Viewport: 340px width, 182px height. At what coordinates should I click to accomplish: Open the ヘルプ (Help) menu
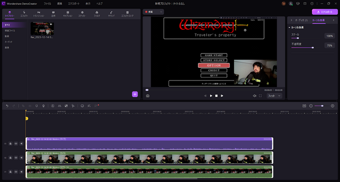coord(99,4)
